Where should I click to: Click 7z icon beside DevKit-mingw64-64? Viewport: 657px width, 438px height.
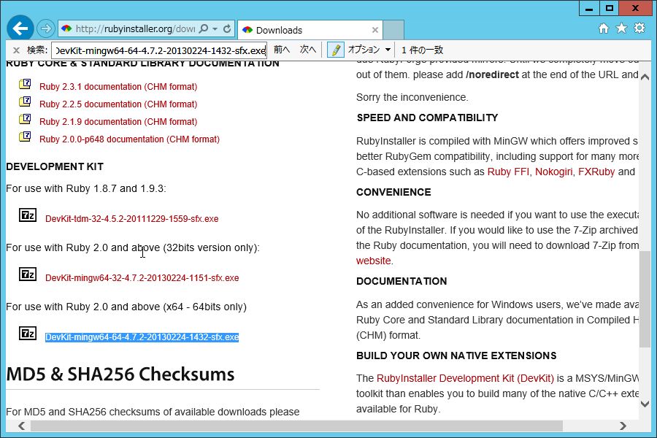pyautogui.click(x=28, y=333)
